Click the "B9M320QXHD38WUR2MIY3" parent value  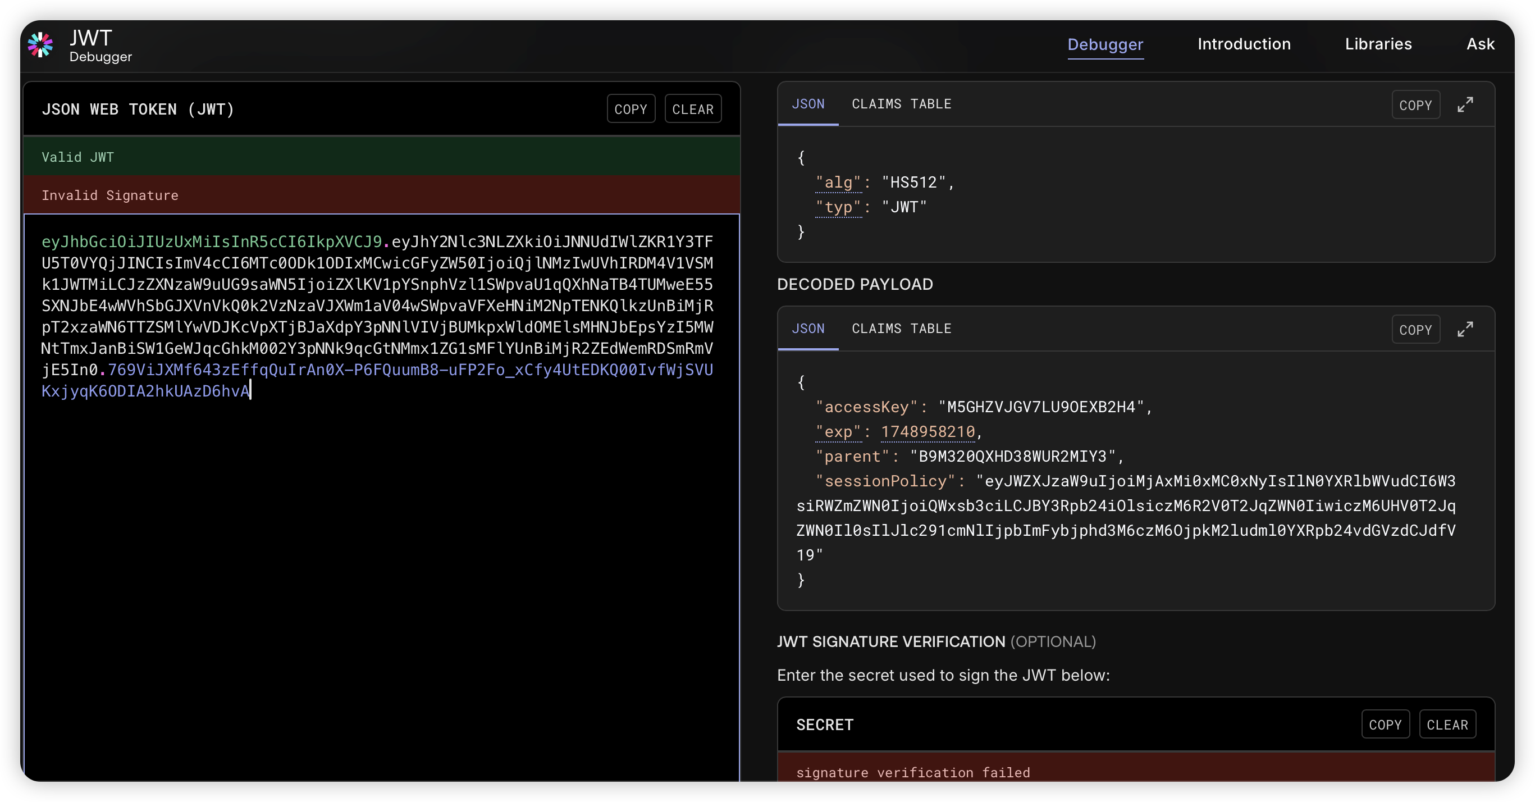1012,456
